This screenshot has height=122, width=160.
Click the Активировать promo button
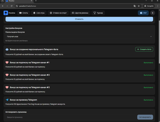145,117
